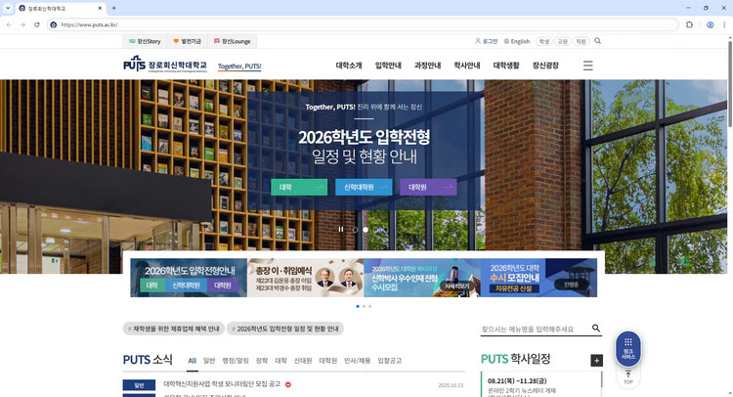Select the All news tab
This screenshot has height=397, width=733.
193,361
